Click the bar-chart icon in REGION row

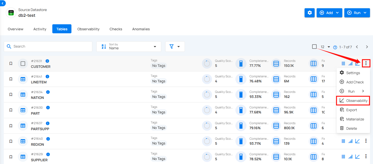pos(350,141)
